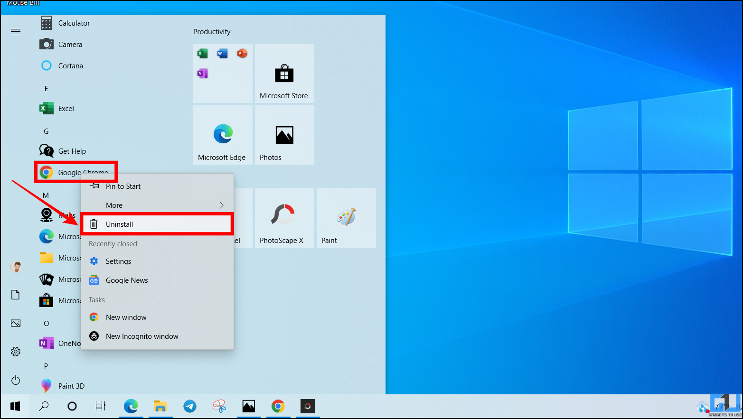This screenshot has height=419, width=743.
Task: Open the Photos tile
Action: 284,135
